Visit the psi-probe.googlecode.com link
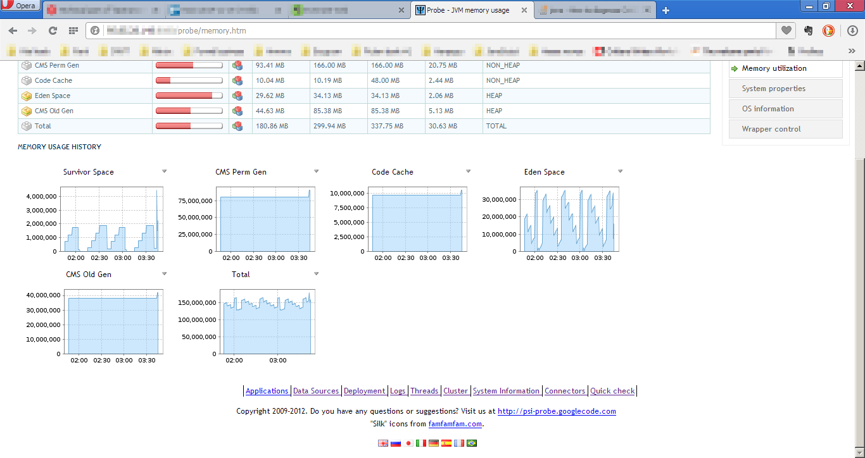The image size is (865, 458). (x=557, y=411)
